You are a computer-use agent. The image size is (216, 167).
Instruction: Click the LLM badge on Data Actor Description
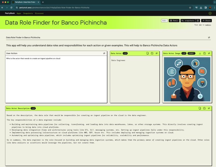click(33, 108)
